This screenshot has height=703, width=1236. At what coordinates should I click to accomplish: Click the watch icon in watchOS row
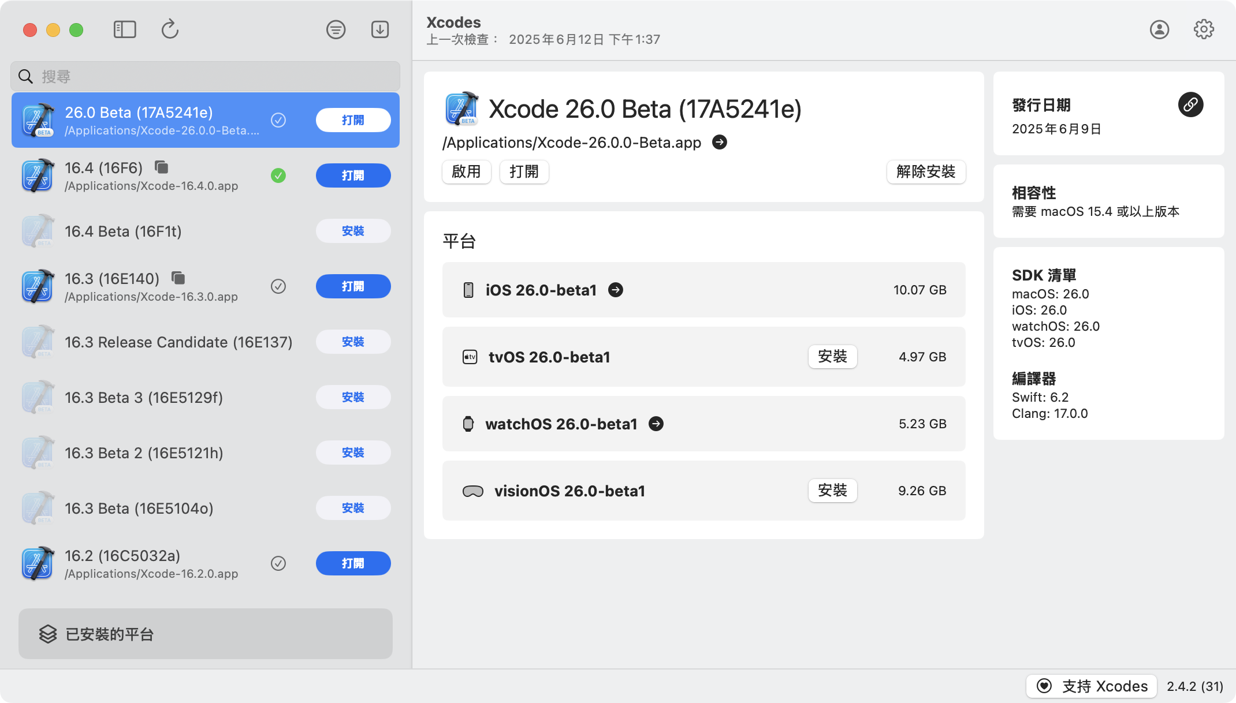(x=468, y=424)
